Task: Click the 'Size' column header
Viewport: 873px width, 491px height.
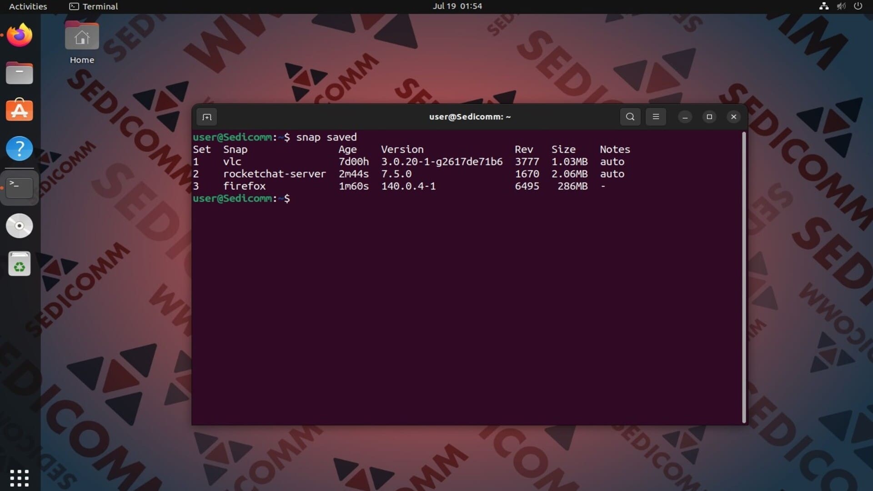Action: pyautogui.click(x=563, y=150)
